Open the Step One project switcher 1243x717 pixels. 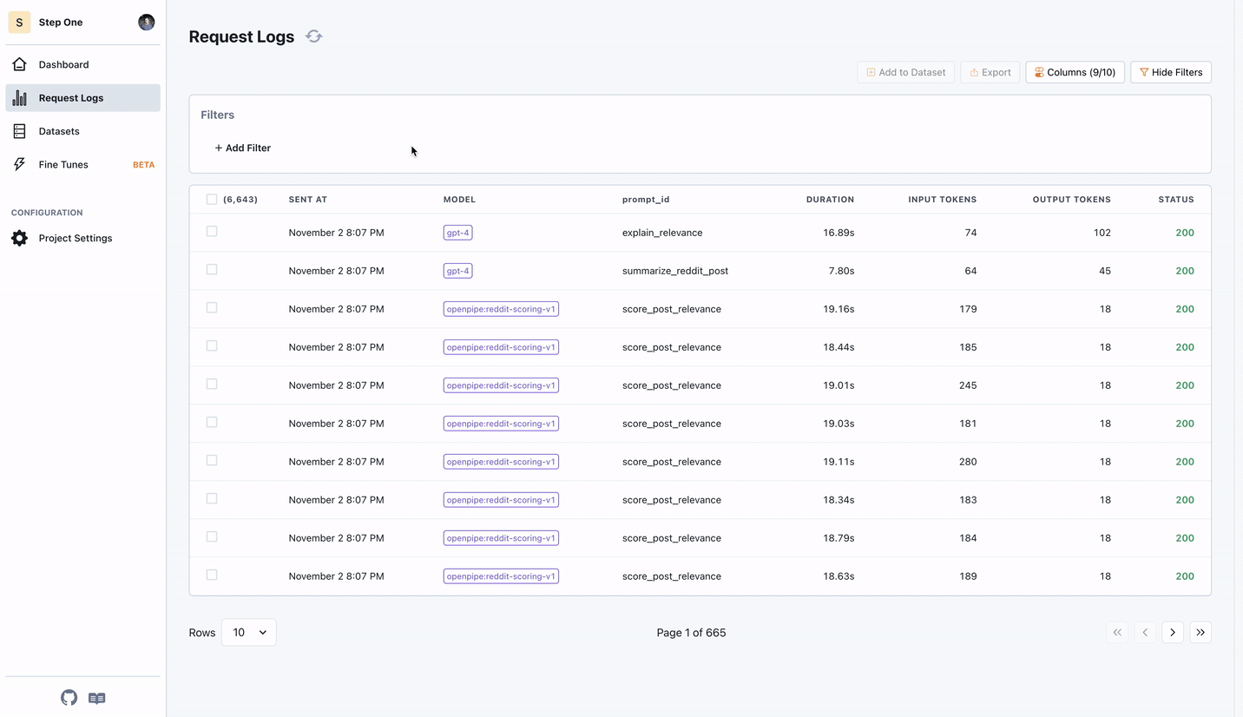coord(61,23)
